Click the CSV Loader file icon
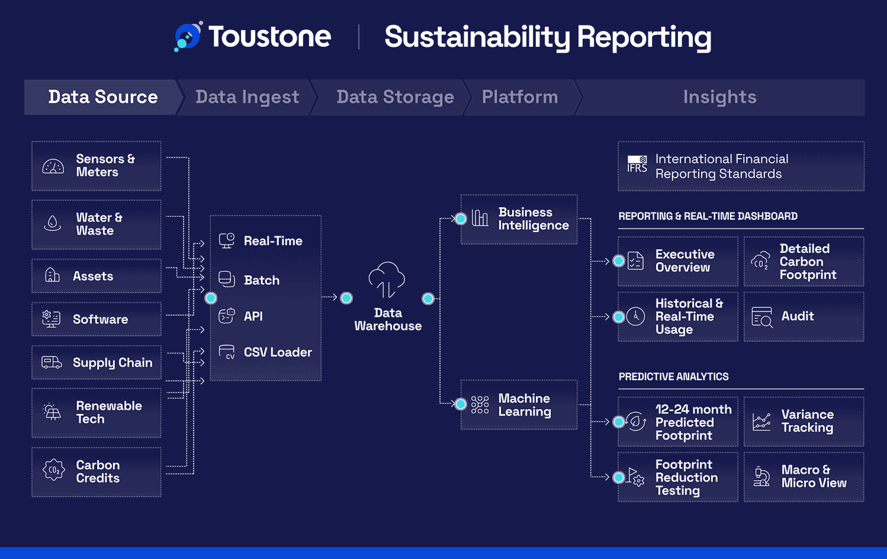 tap(227, 352)
